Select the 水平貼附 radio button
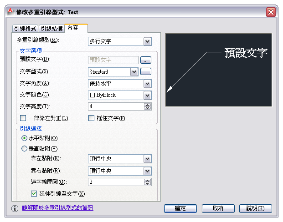283x222 pixels. pyautogui.click(x=24, y=138)
